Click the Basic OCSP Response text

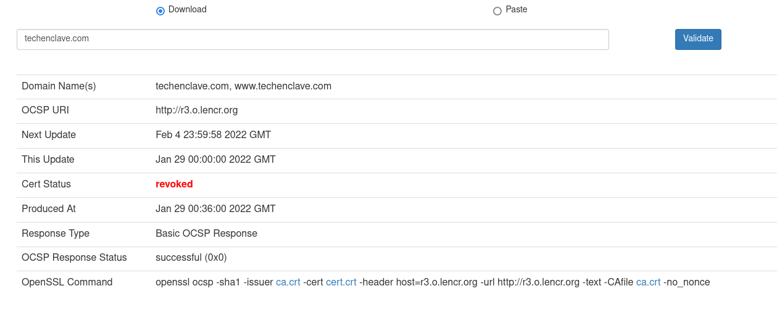coord(206,234)
